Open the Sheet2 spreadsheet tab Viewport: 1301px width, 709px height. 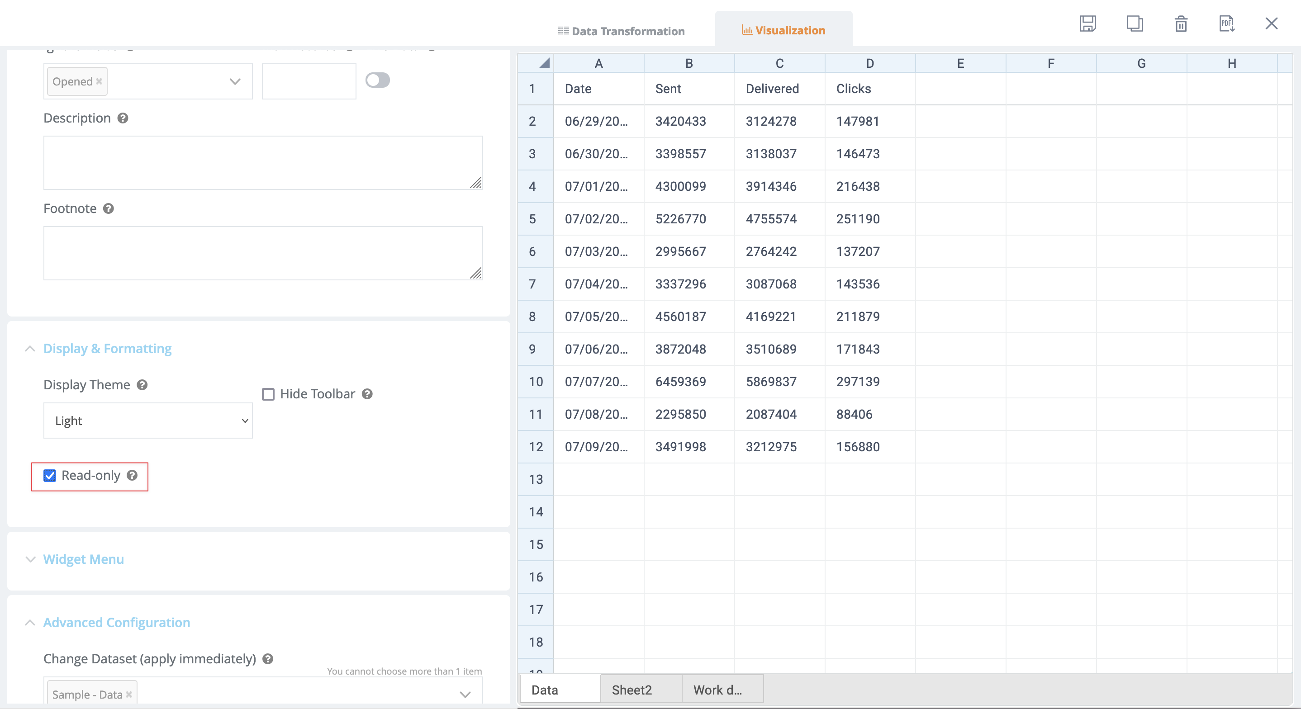coord(632,690)
